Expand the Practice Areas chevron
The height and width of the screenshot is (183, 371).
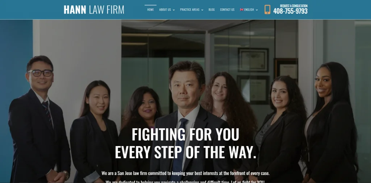(x=202, y=10)
